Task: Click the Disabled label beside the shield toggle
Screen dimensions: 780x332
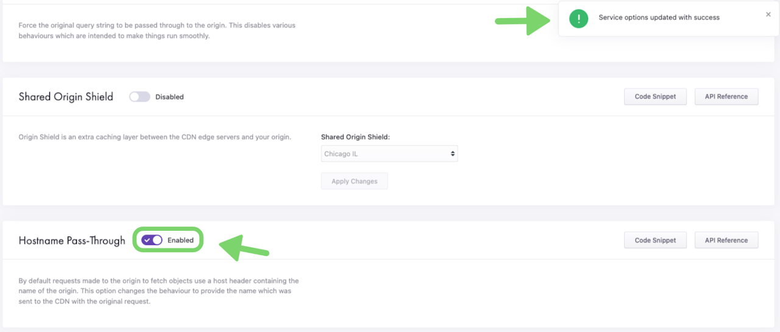Action: coord(169,97)
